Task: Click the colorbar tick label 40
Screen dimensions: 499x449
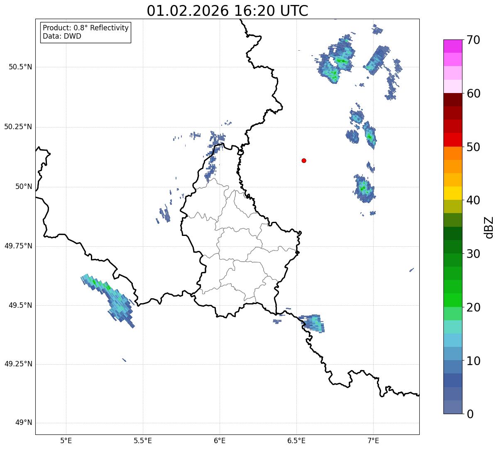Action: [473, 200]
